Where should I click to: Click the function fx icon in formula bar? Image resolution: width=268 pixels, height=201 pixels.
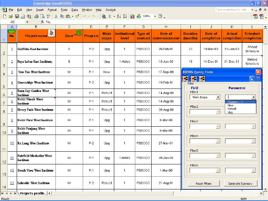pyautogui.click(x=42, y=22)
